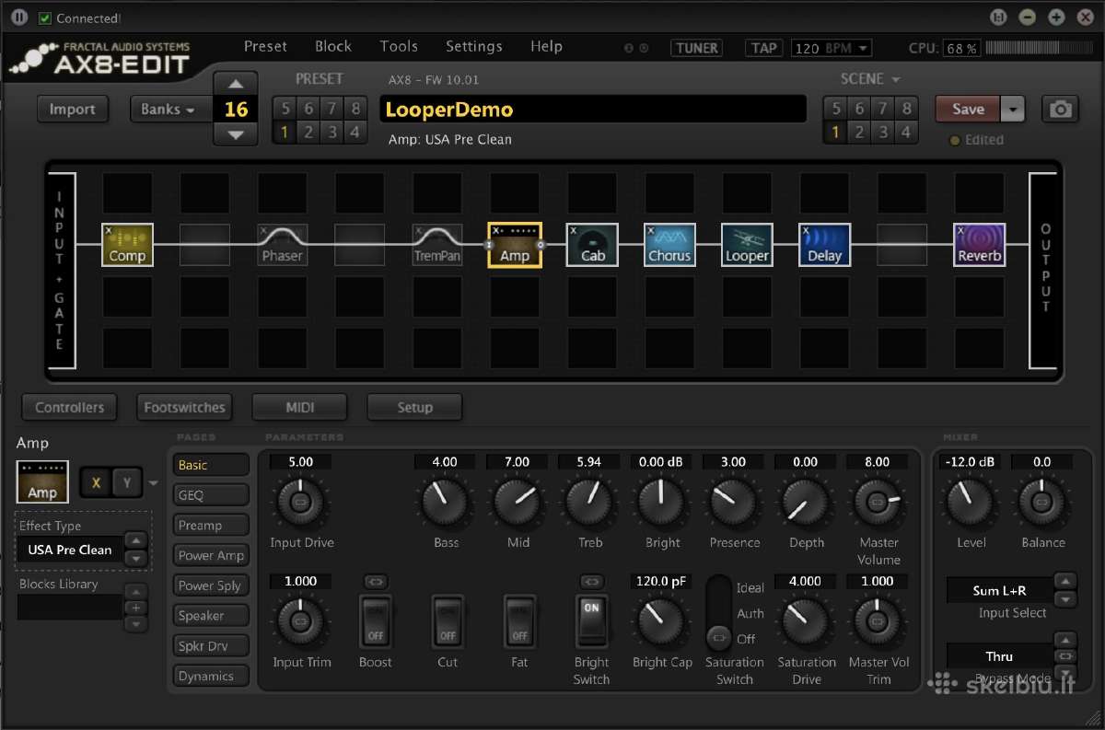Screen dimensions: 1105x730
Task: Click the Saturation Drive knob
Action: point(805,622)
